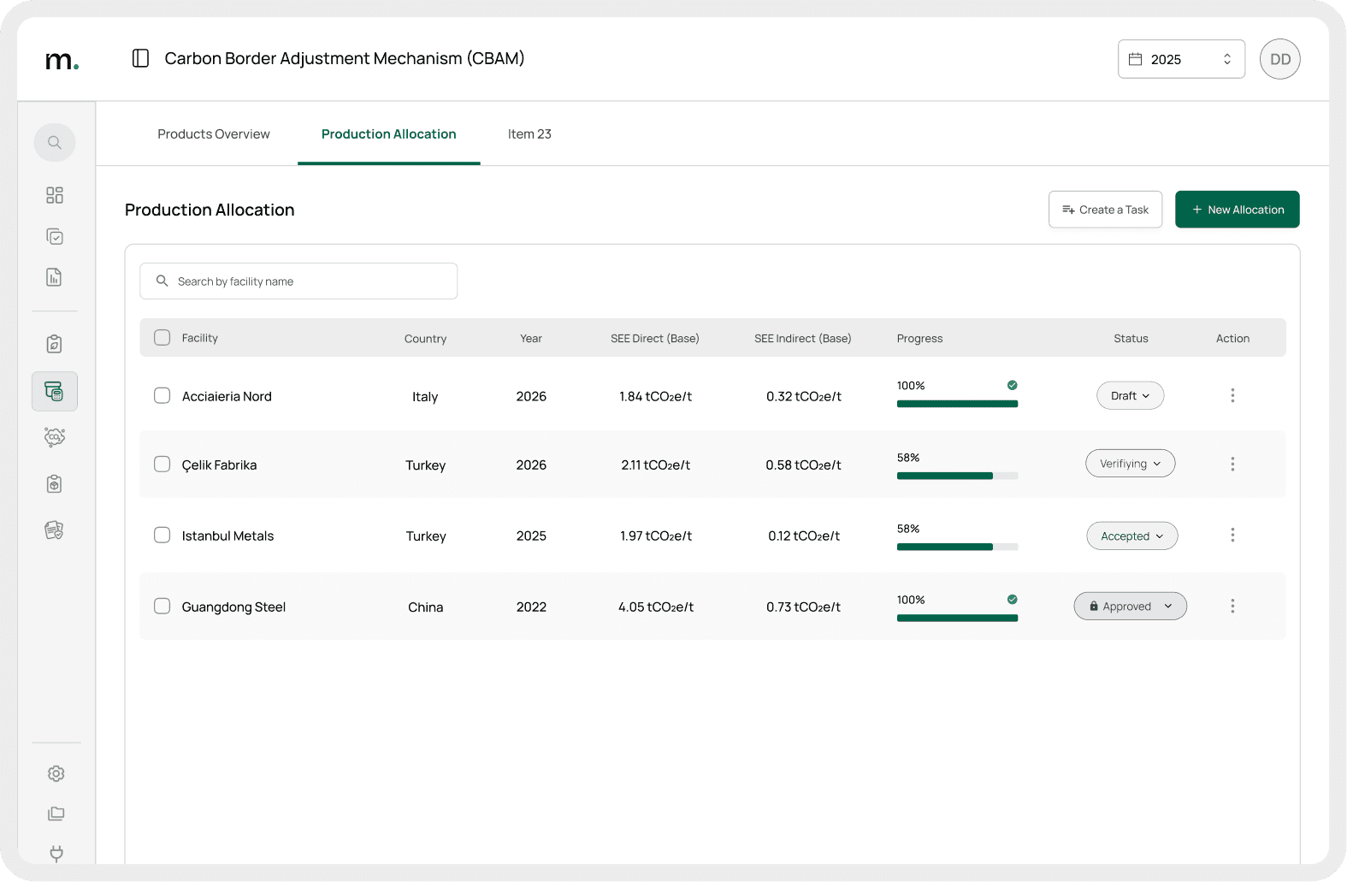Open the reports chart document icon
The height and width of the screenshot is (882, 1347).
pyautogui.click(x=55, y=277)
